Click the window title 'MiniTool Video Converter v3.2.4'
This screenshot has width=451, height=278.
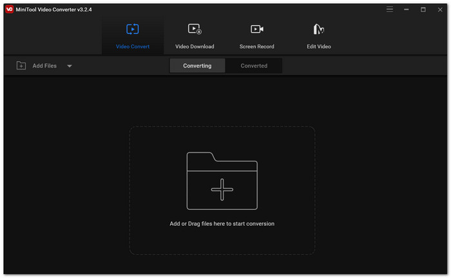[x=53, y=10]
